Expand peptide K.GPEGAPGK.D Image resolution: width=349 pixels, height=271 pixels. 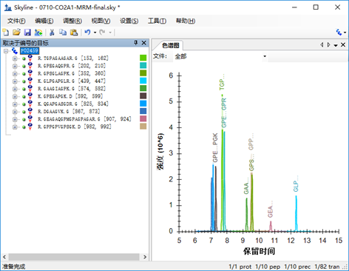pyautogui.click(x=15, y=96)
